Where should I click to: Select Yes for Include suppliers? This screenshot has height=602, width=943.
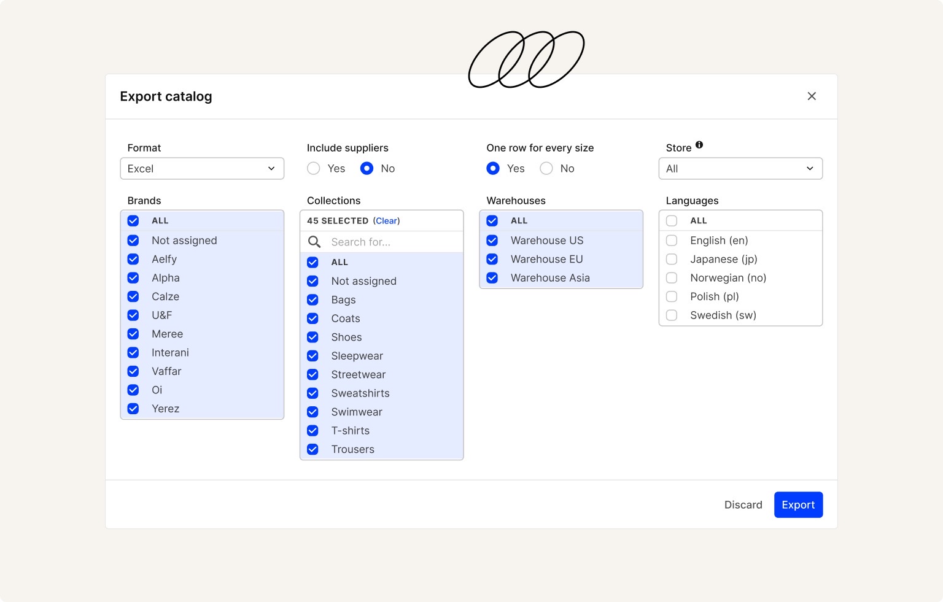point(314,169)
